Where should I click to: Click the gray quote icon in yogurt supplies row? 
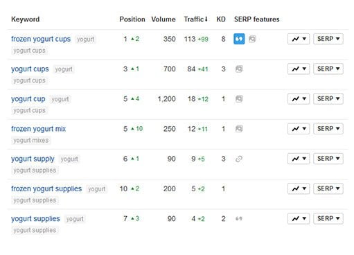click(239, 218)
